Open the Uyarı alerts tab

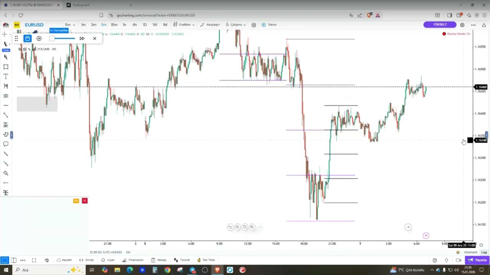point(108,260)
